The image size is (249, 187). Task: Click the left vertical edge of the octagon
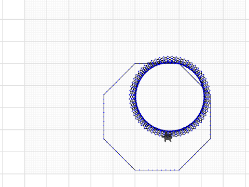(x=104, y=116)
